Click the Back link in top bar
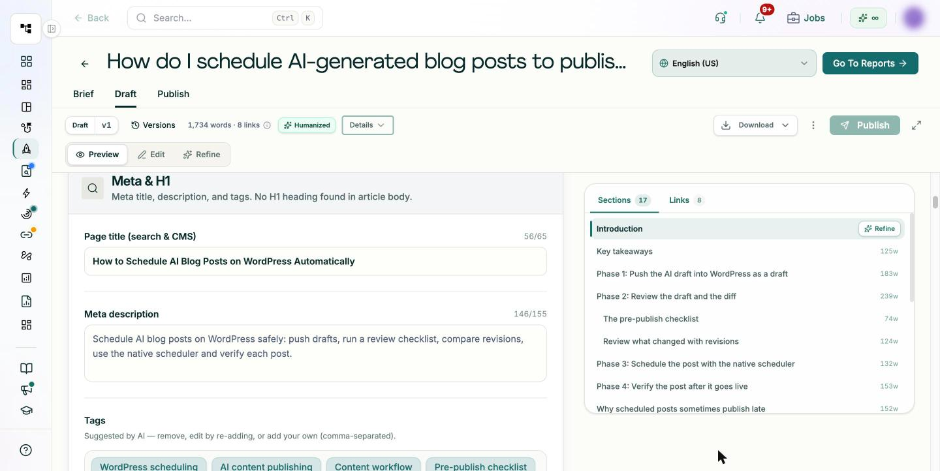This screenshot has width=940, height=471. [91, 18]
